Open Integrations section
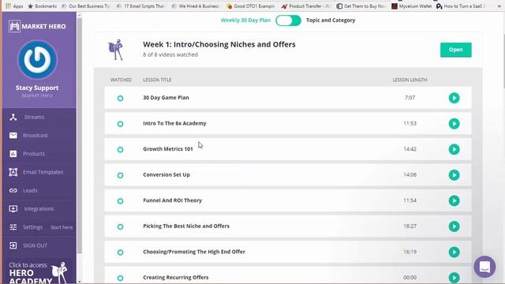The width and height of the screenshot is (505, 284). pos(39,209)
